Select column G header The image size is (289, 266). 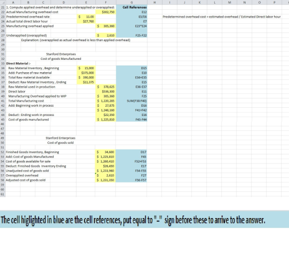click(x=132, y=3)
